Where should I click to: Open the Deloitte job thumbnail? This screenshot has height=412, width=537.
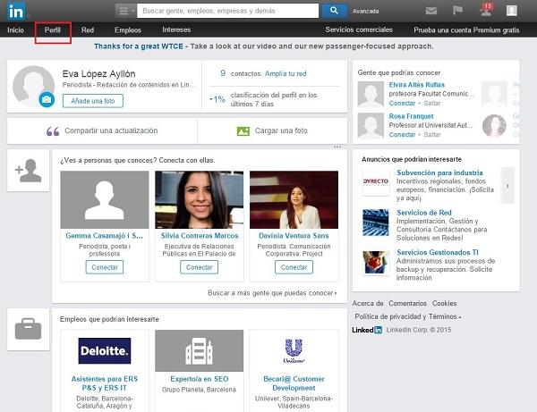(x=105, y=351)
